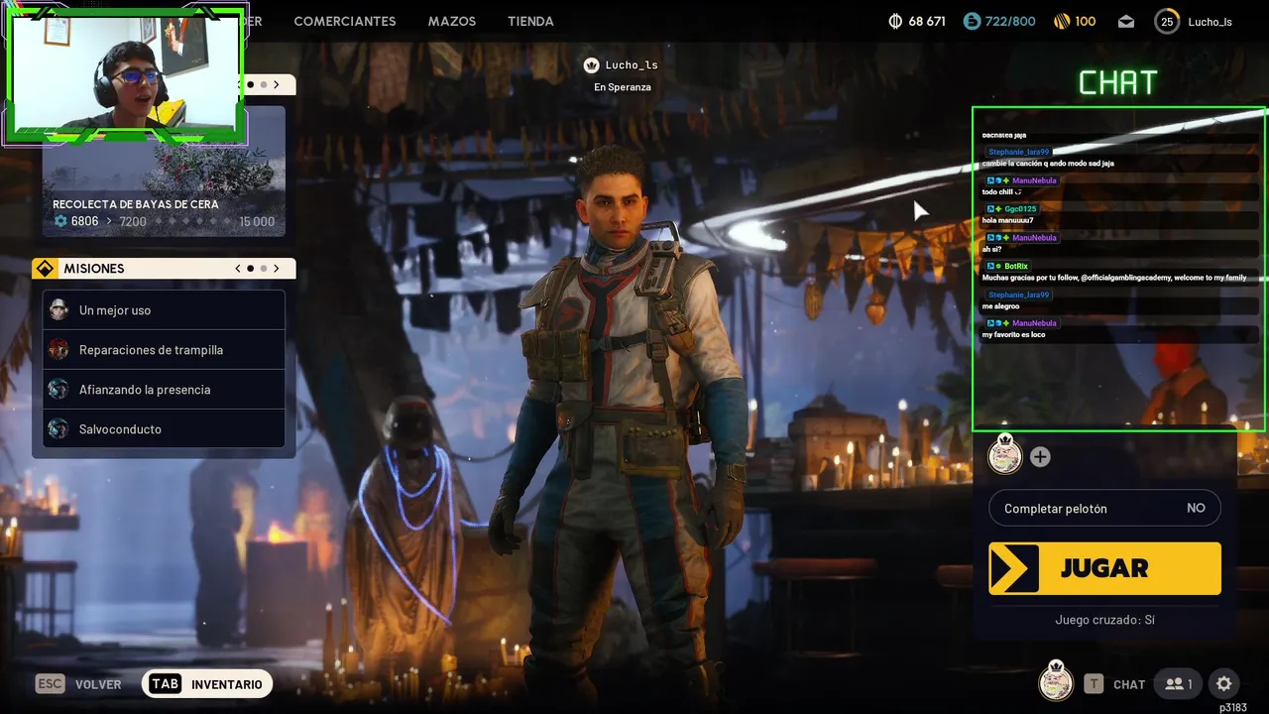Open the friends list showing 1
The image size is (1269, 714).
(x=1179, y=684)
